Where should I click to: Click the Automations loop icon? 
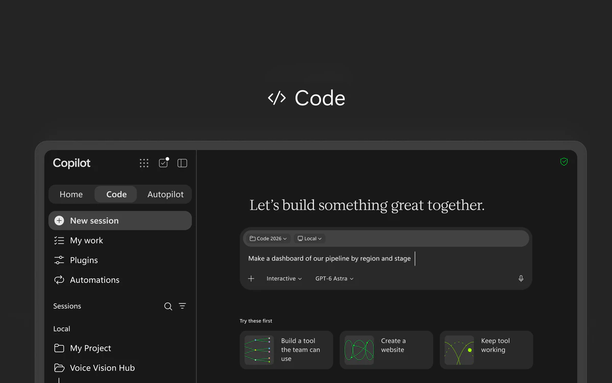pos(59,280)
